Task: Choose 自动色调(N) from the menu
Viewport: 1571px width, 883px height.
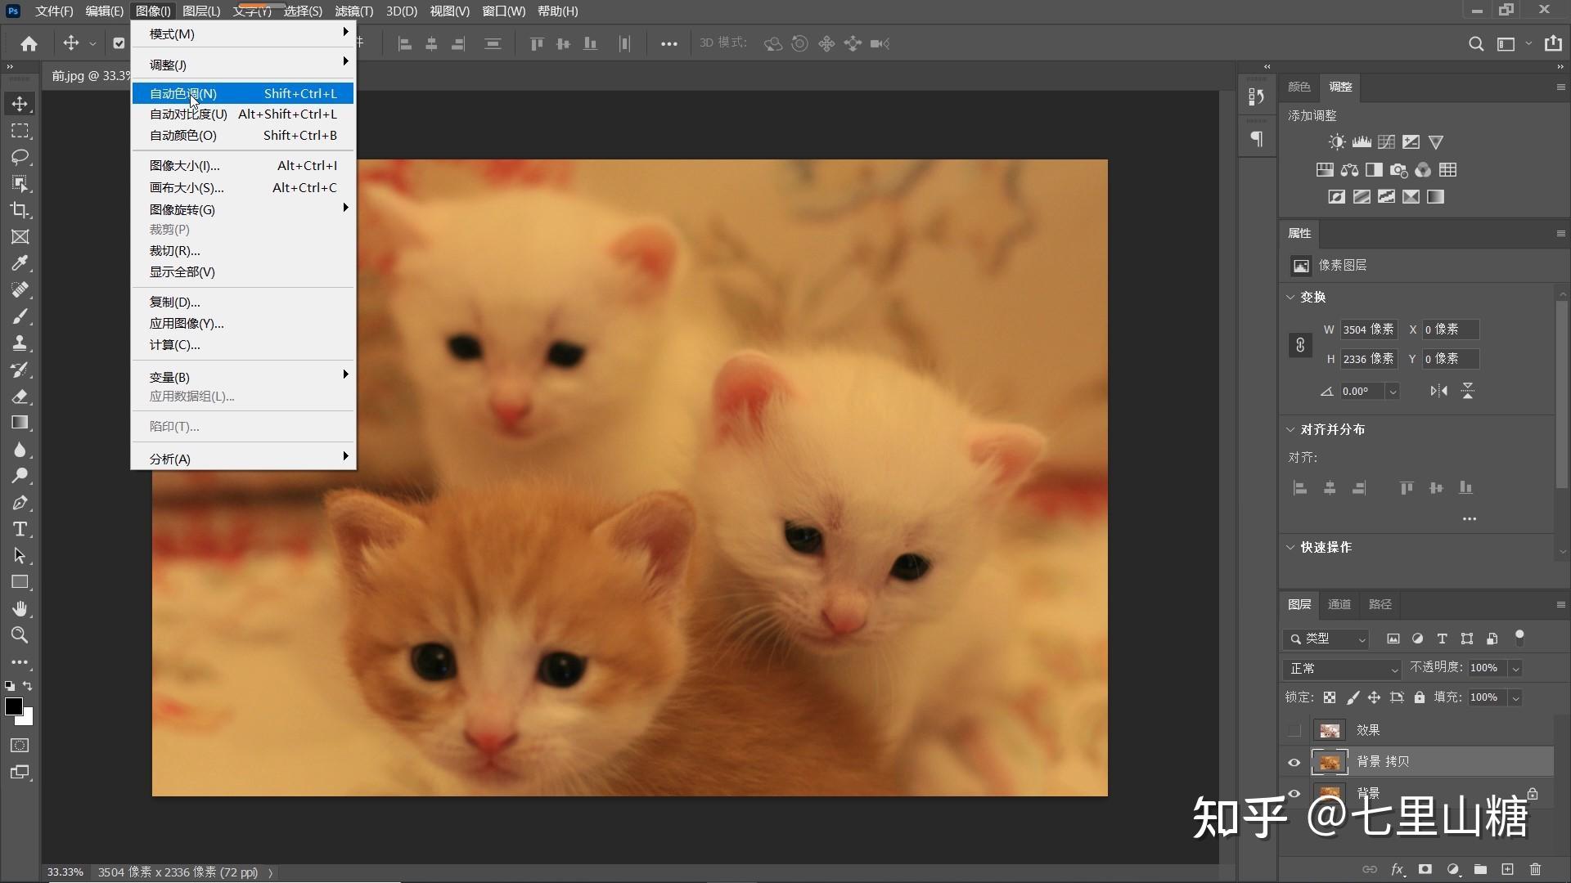Action: 243,93
